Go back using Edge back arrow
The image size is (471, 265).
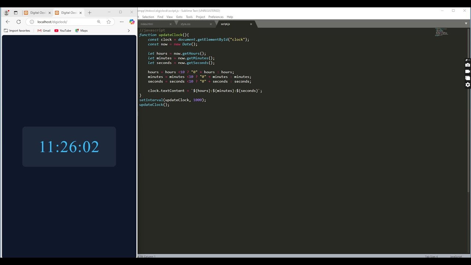coord(8,22)
